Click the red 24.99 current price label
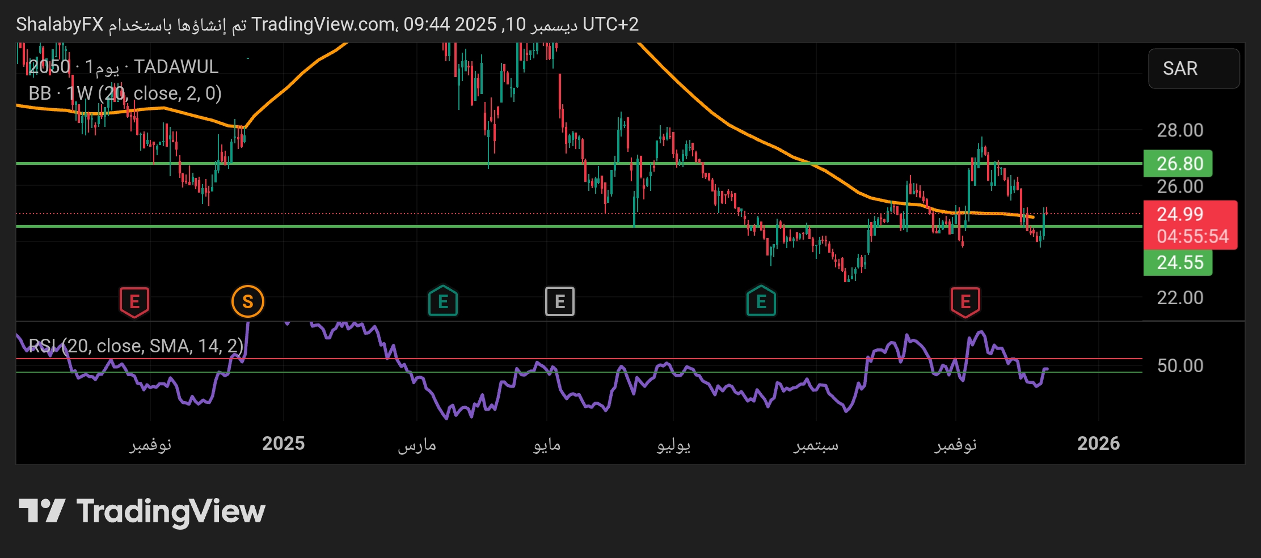1261x558 pixels. coord(1180,214)
